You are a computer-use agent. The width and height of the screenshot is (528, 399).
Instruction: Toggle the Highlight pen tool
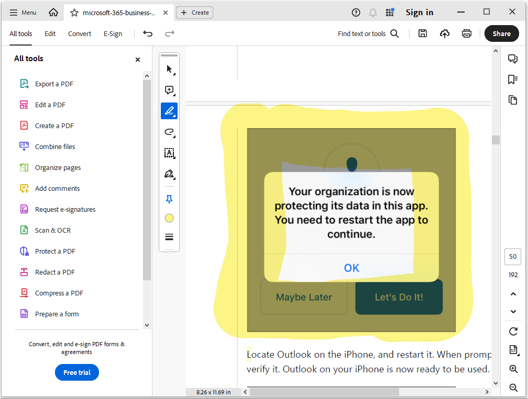coord(169,111)
